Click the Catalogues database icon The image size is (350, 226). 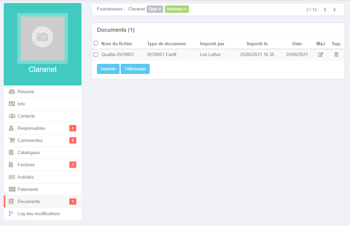click(11, 152)
